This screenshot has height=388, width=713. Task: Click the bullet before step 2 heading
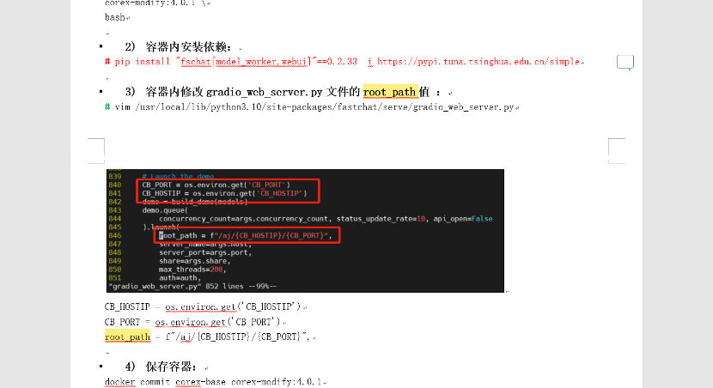[x=101, y=46]
